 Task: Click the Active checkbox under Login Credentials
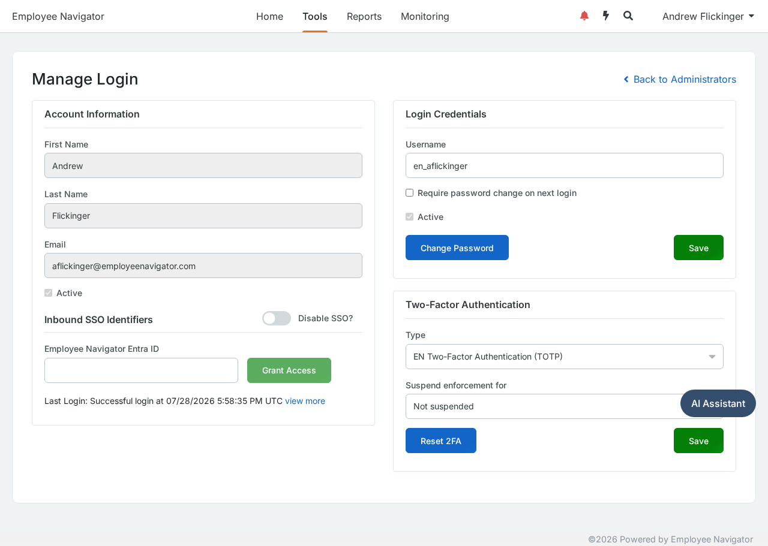pos(410,217)
